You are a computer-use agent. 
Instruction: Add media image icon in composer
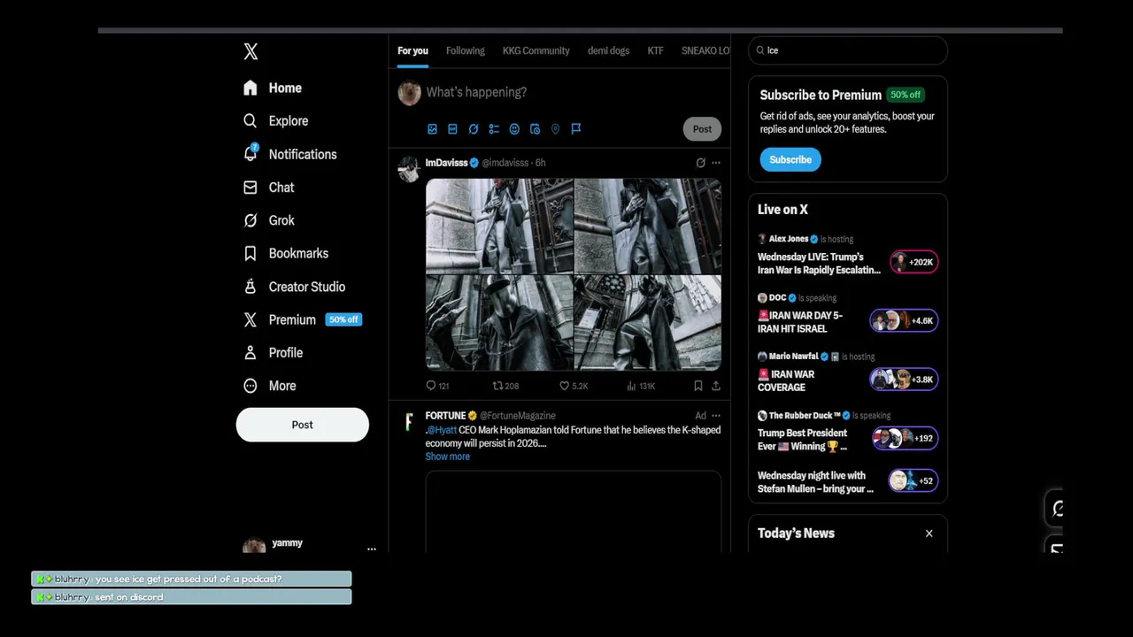pyautogui.click(x=432, y=129)
